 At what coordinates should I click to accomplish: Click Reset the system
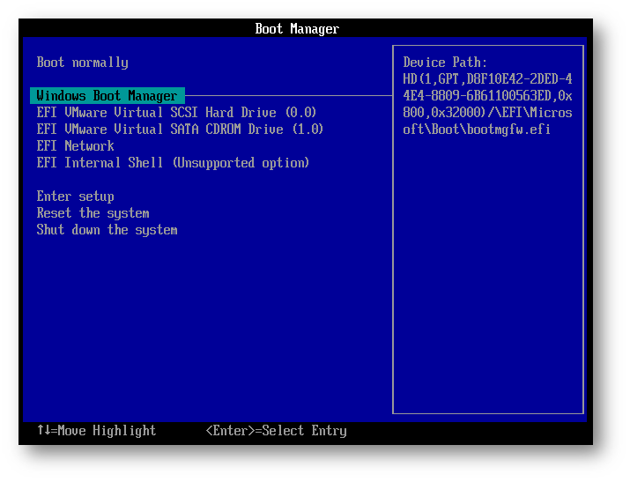pyautogui.click(x=93, y=213)
